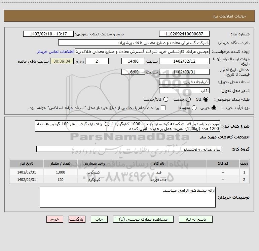Click the 120 quantity cell
The width and height of the screenshot is (259, 251).
[x=61, y=180]
